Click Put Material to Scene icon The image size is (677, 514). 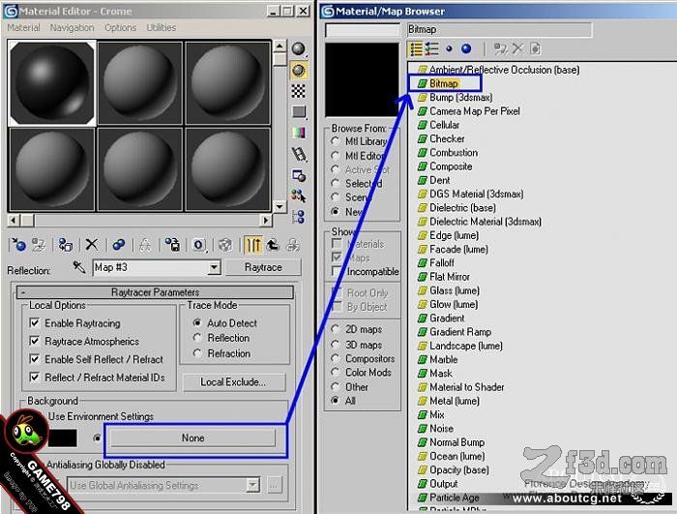tap(39, 245)
